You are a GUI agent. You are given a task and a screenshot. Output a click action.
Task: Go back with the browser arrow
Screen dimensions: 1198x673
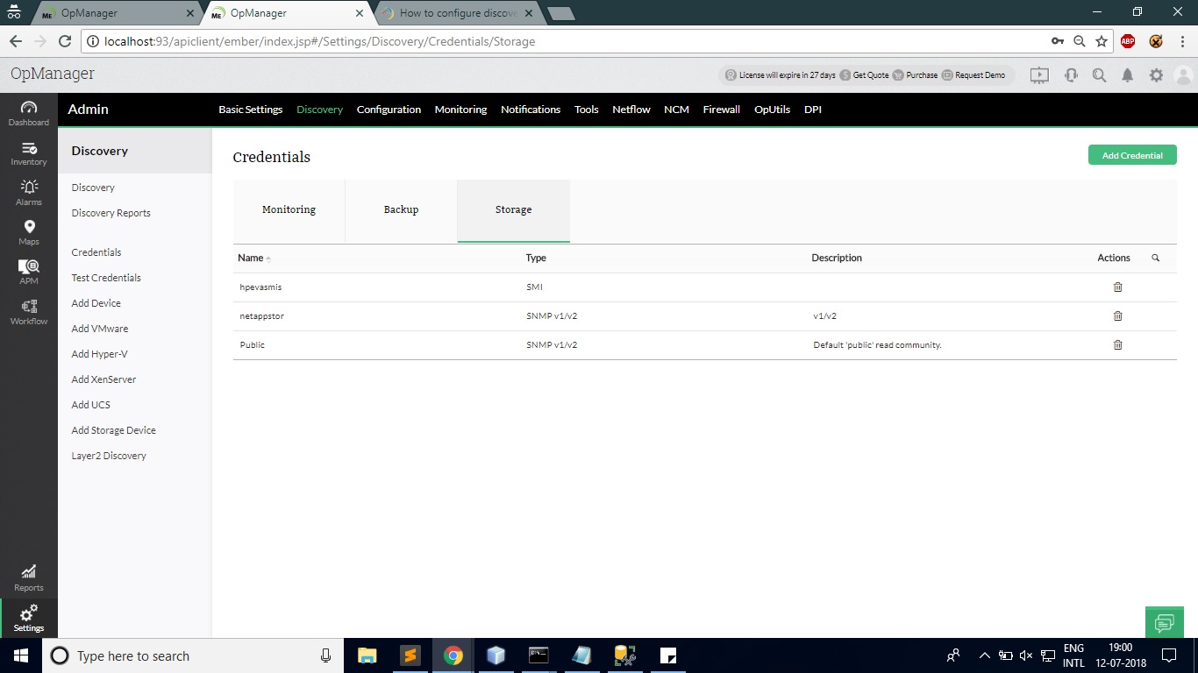pyautogui.click(x=16, y=41)
